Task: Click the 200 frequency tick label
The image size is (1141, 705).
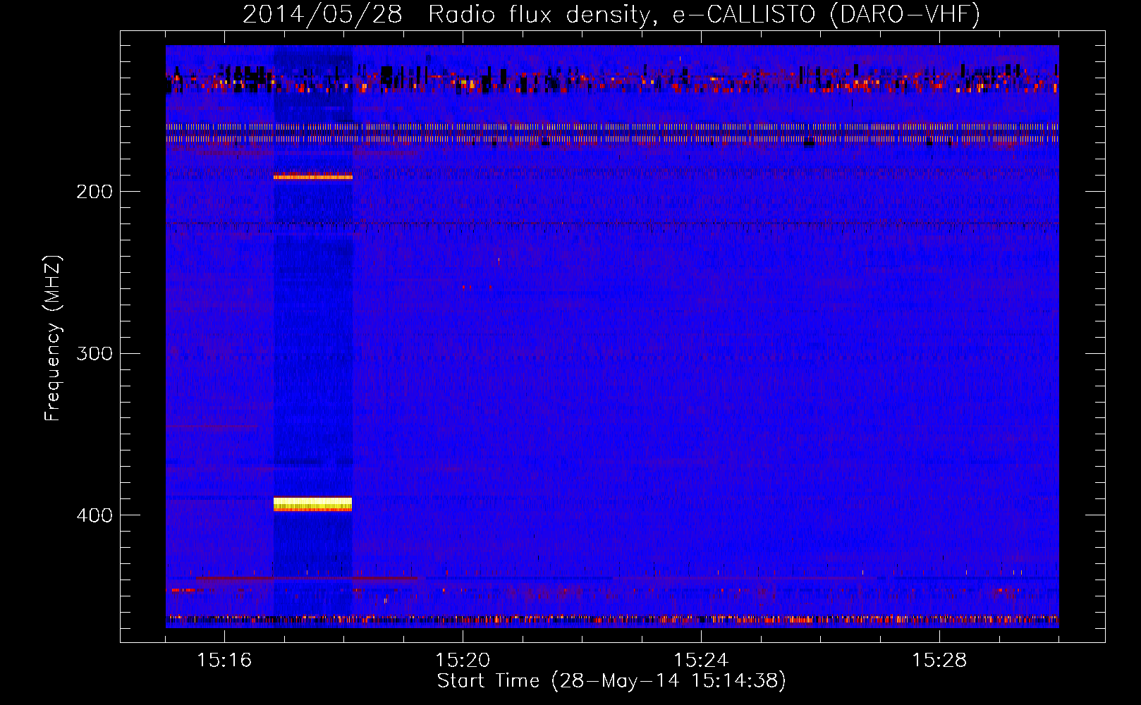Action: (94, 192)
